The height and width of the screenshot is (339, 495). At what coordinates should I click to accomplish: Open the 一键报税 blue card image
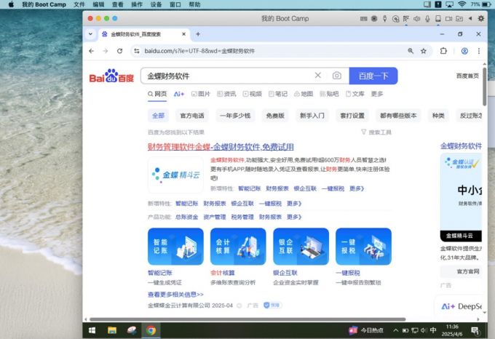pos(363,247)
